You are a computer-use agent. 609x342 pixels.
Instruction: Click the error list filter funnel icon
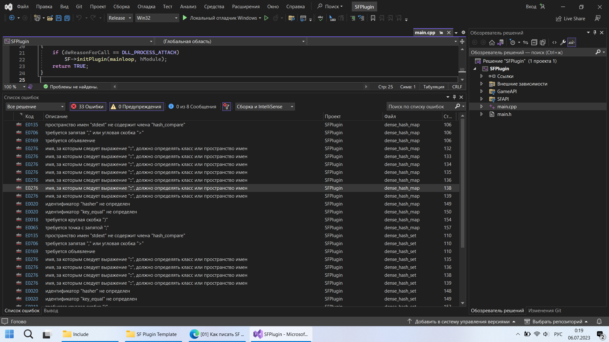(x=226, y=107)
